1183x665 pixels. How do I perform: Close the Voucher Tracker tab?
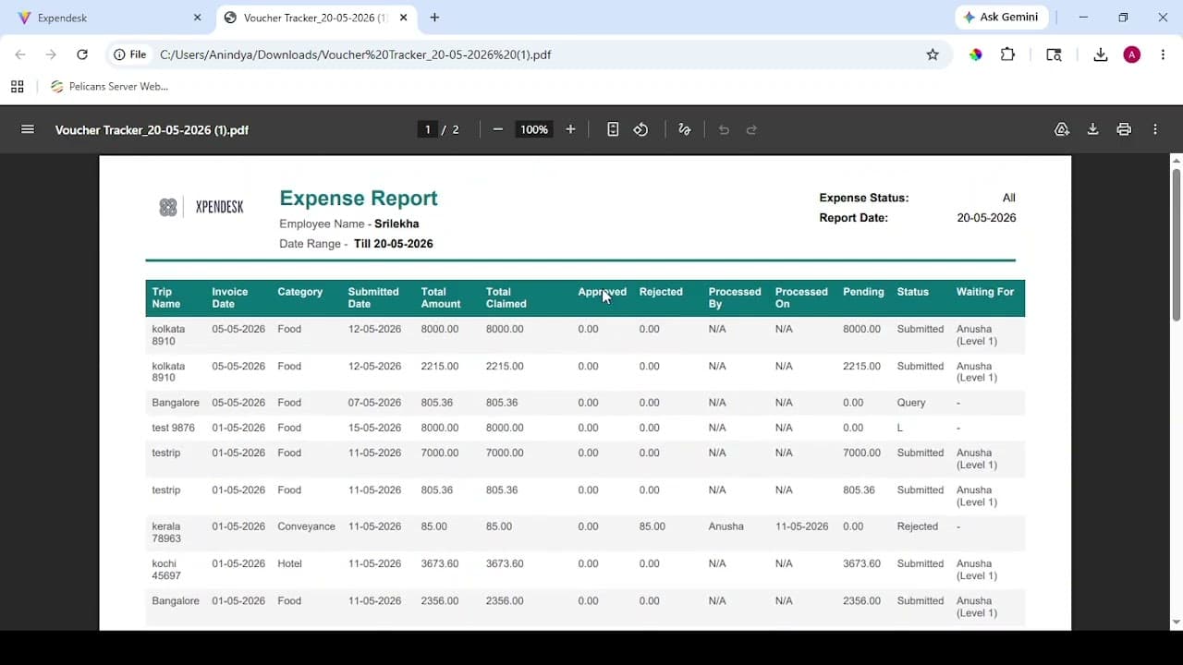click(403, 18)
